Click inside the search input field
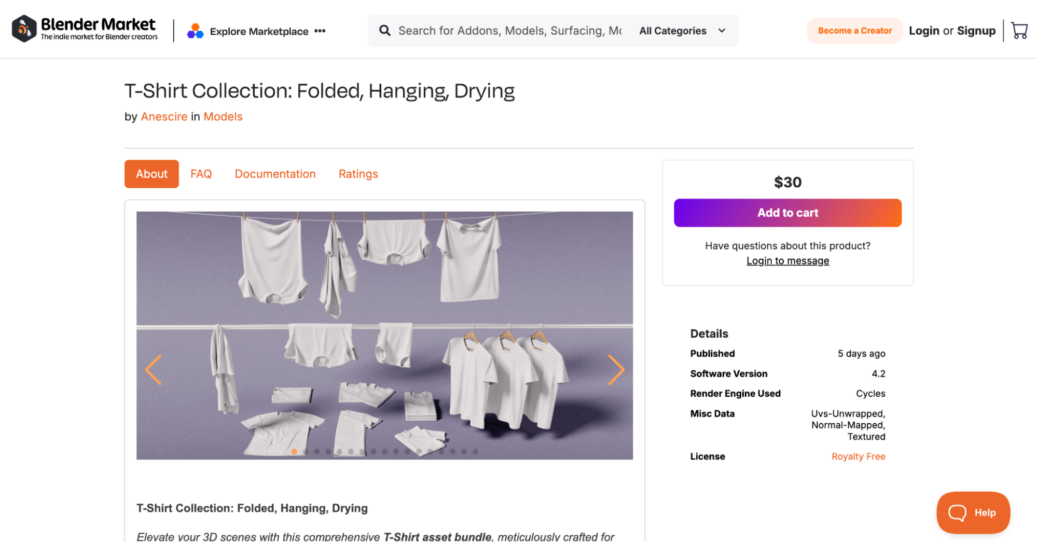The image size is (1037, 542). [x=508, y=30]
